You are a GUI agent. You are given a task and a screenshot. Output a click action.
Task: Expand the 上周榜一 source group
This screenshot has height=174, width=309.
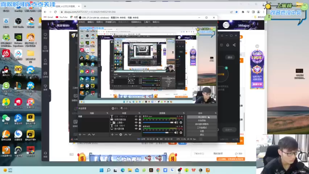coord(111,123)
